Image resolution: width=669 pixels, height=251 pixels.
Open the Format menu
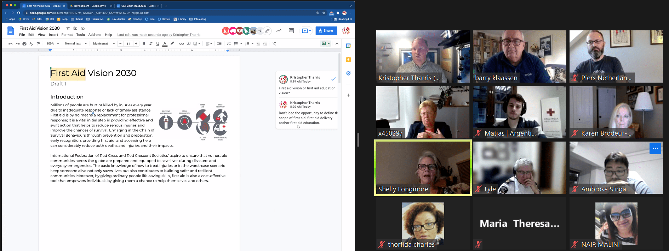(67, 35)
